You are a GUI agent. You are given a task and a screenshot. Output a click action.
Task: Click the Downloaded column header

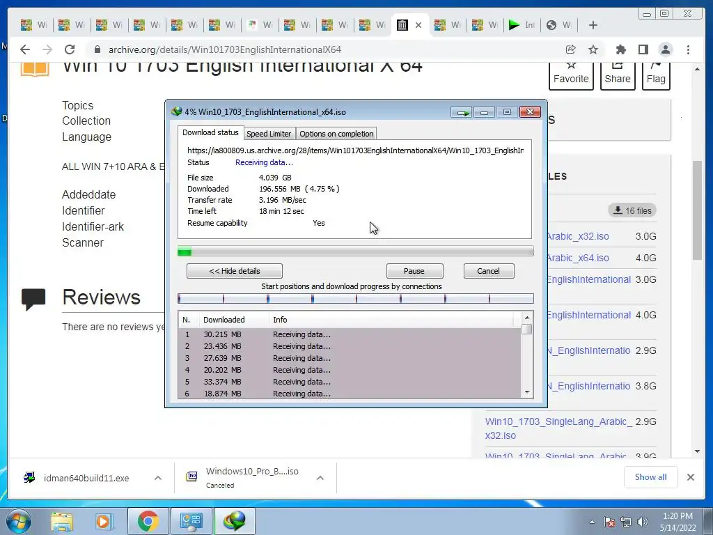(234, 320)
